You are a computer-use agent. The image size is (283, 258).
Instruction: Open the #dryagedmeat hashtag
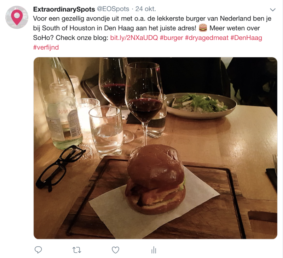click(207, 38)
